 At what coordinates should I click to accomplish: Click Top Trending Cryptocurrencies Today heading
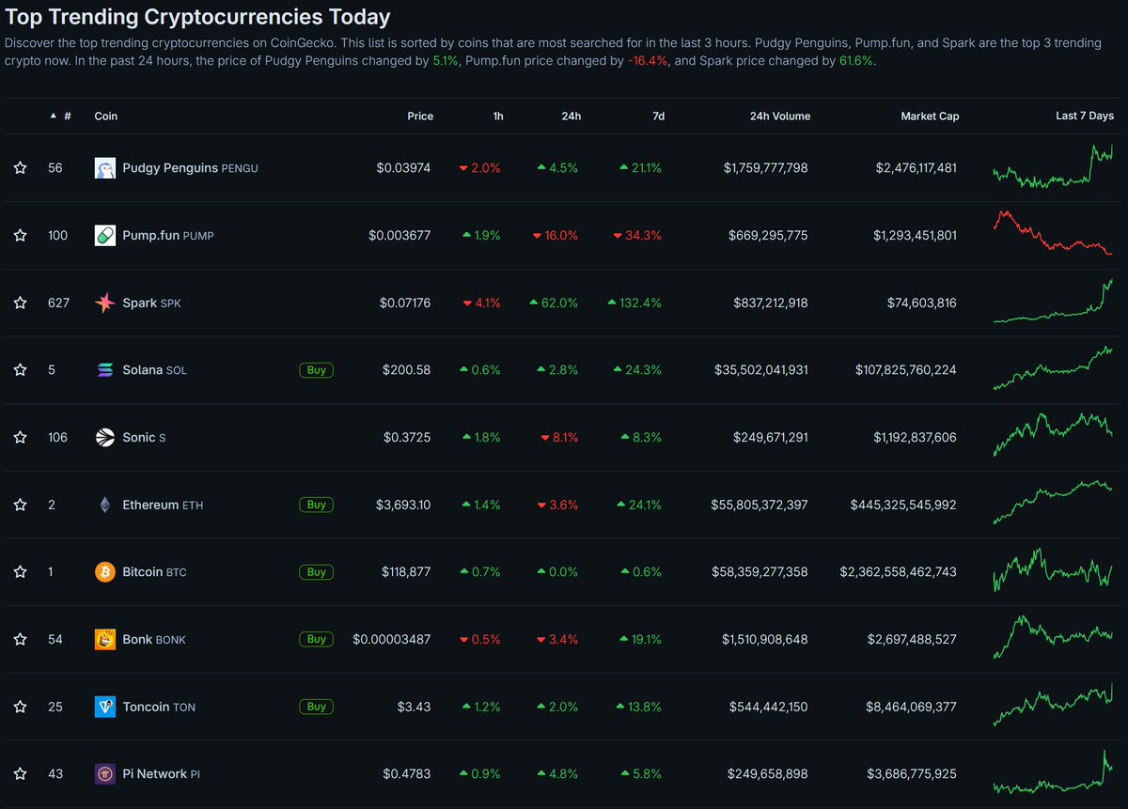click(x=197, y=17)
